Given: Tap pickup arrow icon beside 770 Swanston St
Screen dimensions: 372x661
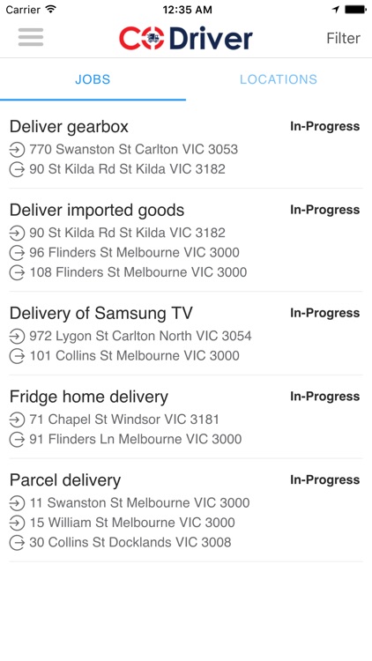Looking at the screenshot, I should [17, 149].
